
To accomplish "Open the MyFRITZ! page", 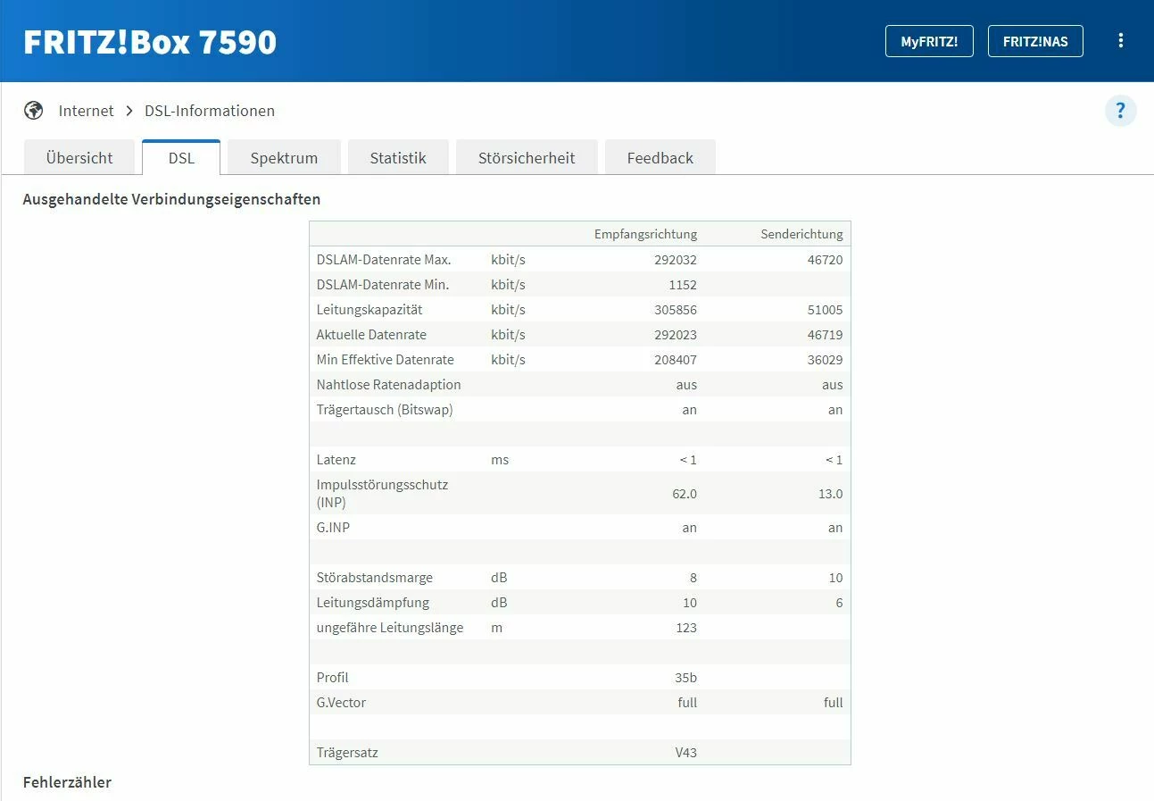I will coord(929,41).
